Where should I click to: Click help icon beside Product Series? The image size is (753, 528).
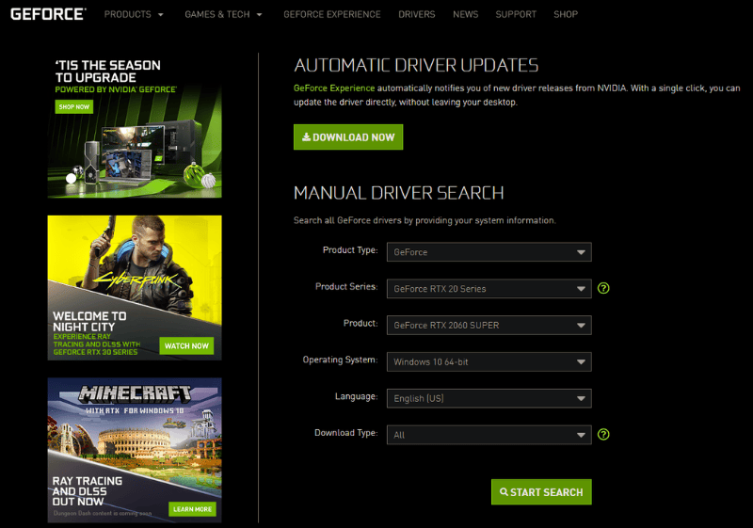(604, 288)
